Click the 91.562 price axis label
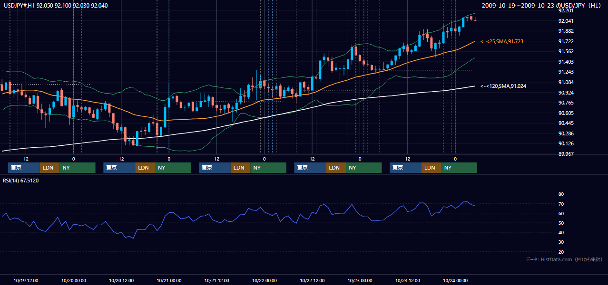Image resolution: width=608 pixels, height=285 pixels. click(565, 51)
